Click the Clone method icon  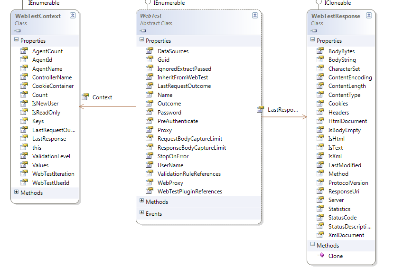pyautogui.click(x=320, y=256)
